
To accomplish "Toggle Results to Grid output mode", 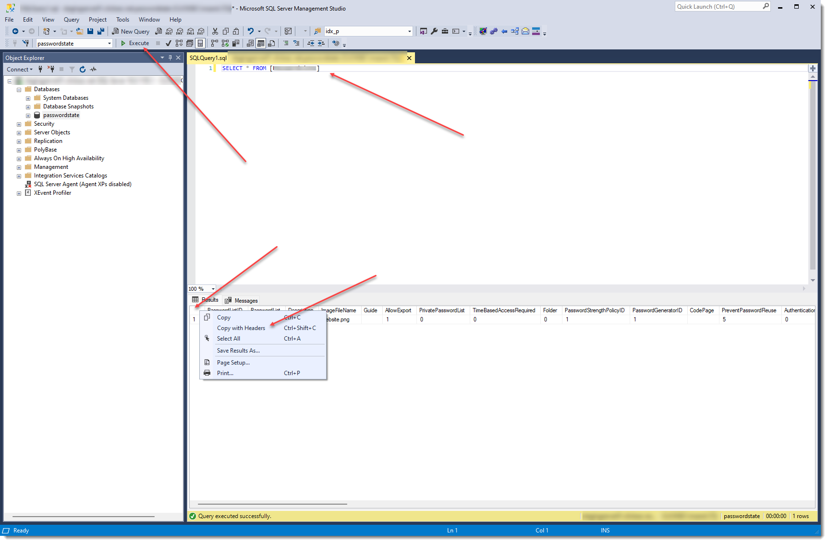I will click(261, 43).
